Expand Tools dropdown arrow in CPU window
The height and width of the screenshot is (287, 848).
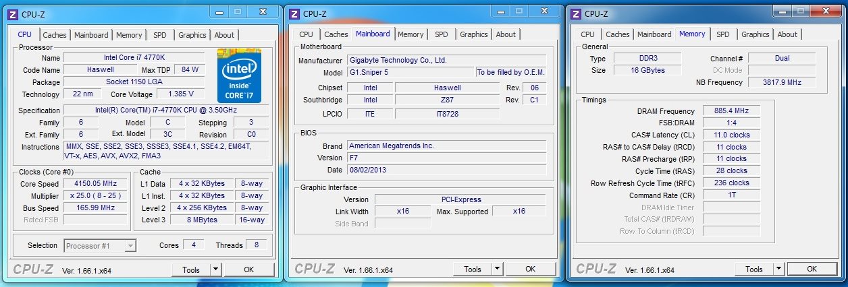(x=215, y=269)
